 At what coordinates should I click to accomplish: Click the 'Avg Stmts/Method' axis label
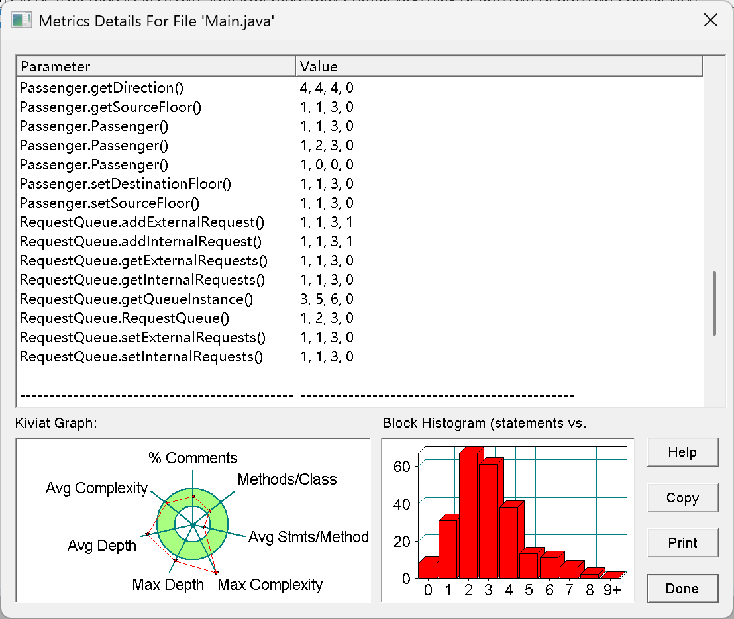coord(309,537)
